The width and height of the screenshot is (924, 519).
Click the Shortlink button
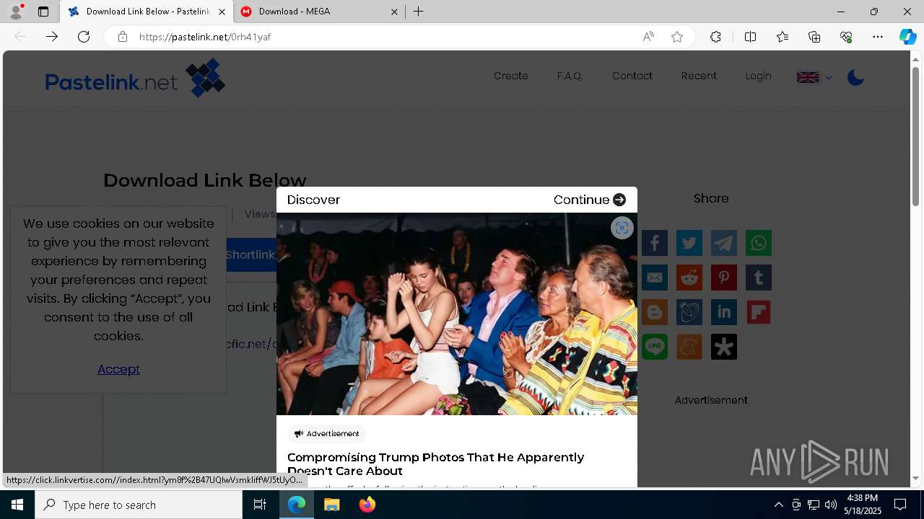click(x=251, y=255)
